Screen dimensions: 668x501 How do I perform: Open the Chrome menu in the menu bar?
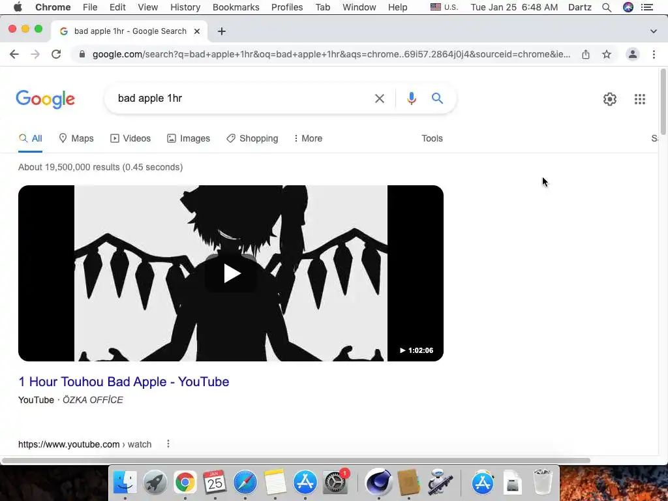53,7
